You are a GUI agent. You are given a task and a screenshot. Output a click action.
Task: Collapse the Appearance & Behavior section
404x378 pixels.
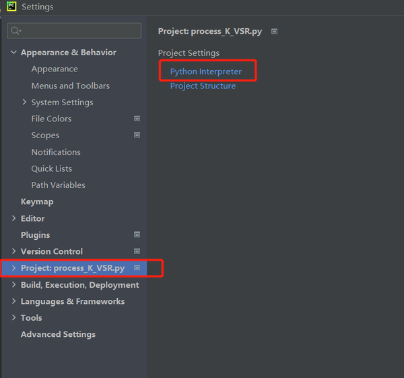point(13,53)
